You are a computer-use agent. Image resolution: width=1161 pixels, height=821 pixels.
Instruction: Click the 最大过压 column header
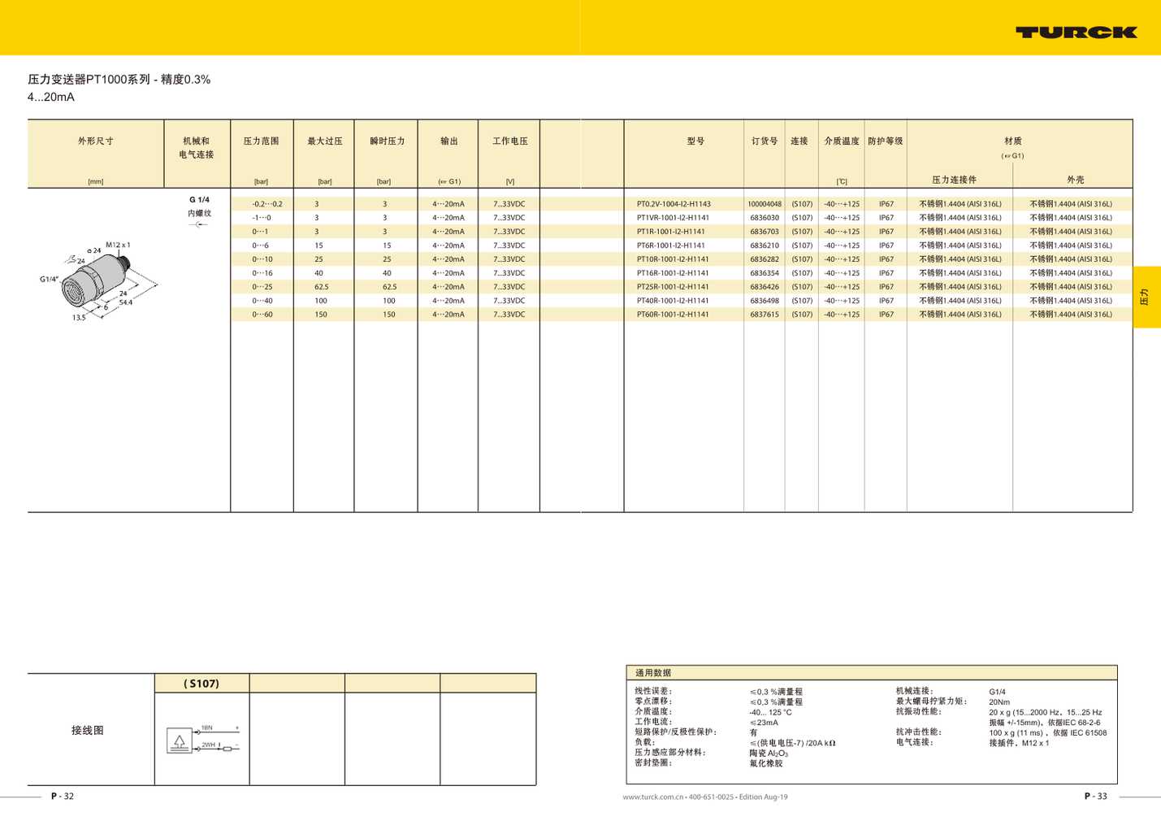(x=325, y=141)
